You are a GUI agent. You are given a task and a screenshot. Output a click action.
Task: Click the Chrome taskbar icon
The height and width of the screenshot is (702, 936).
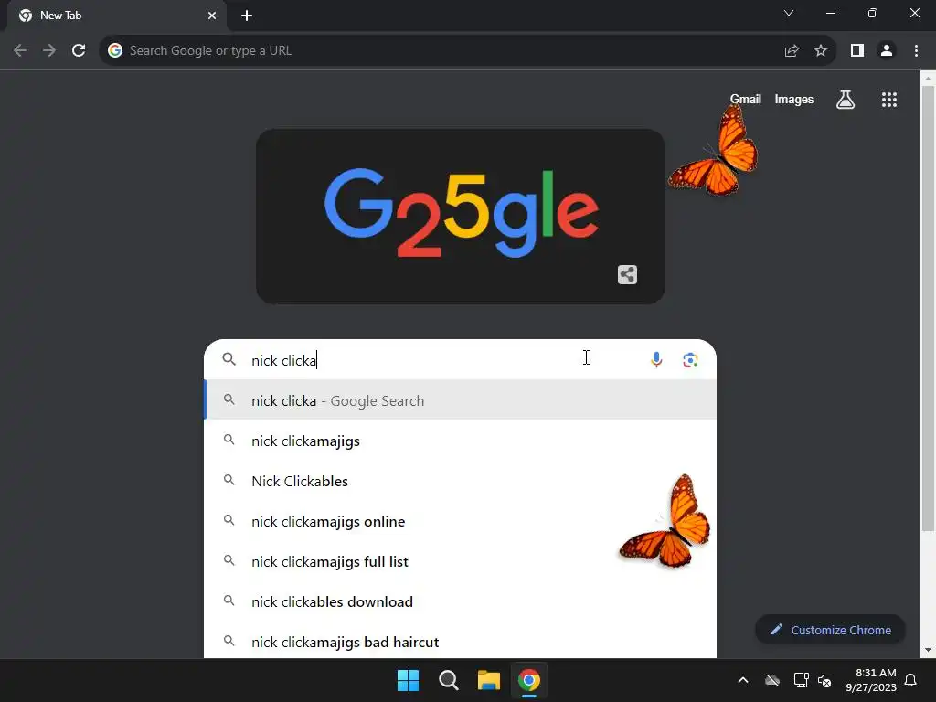point(529,680)
